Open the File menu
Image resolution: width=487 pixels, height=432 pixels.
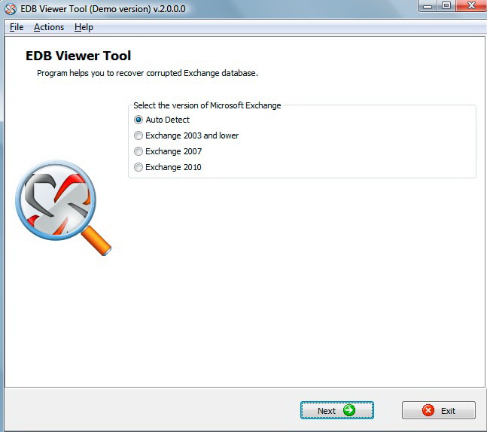pyautogui.click(x=17, y=27)
